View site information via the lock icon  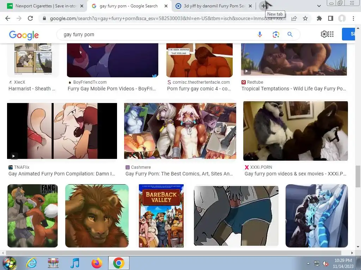pos(44,18)
